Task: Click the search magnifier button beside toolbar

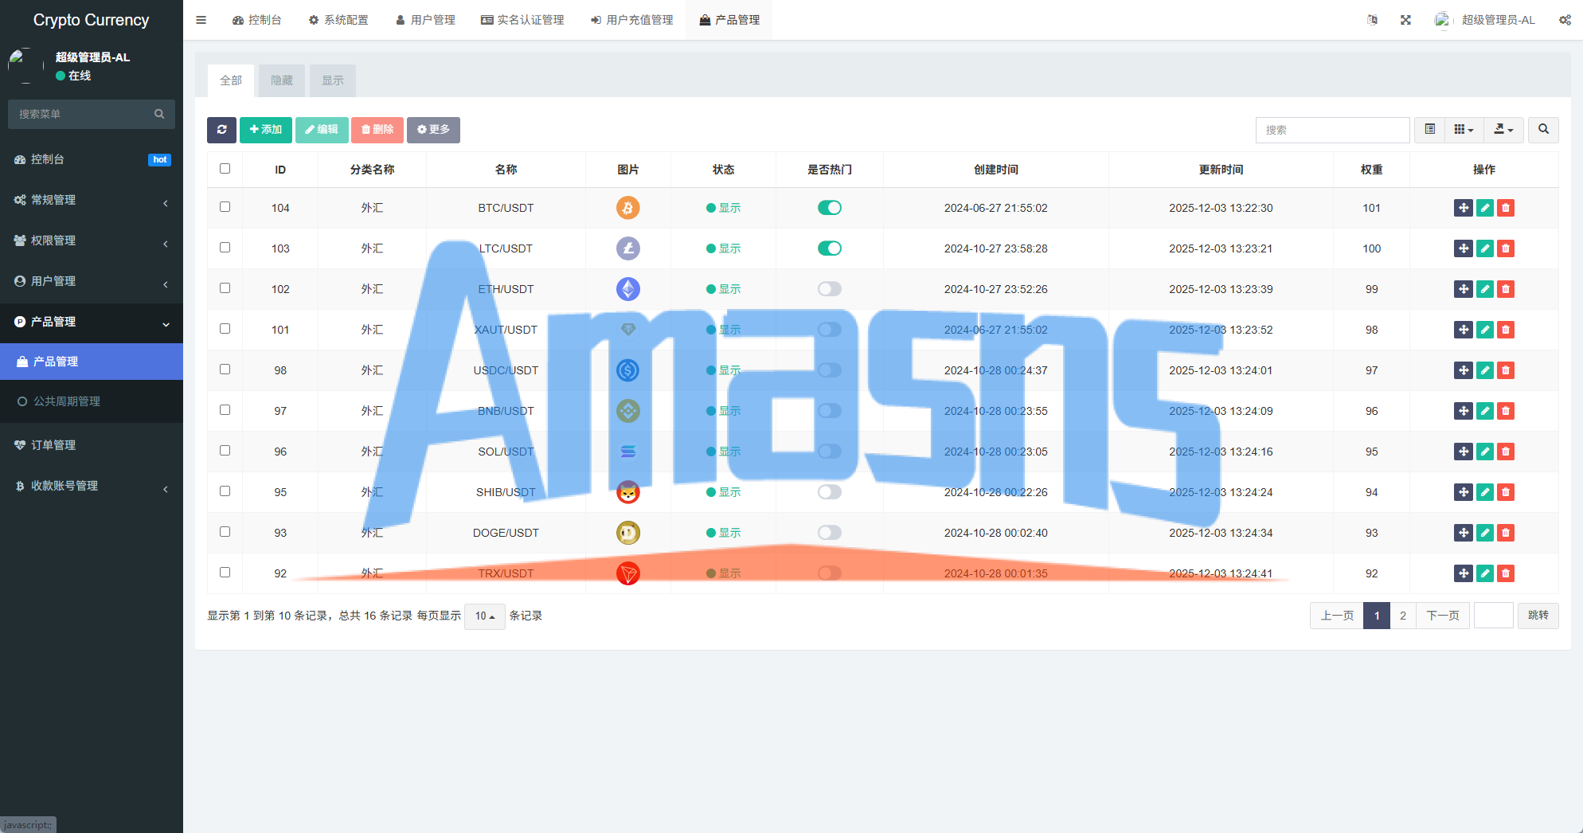Action: tap(1543, 130)
